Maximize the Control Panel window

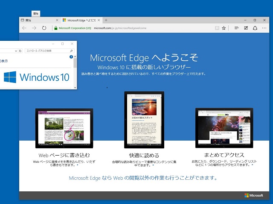coord(63,44)
